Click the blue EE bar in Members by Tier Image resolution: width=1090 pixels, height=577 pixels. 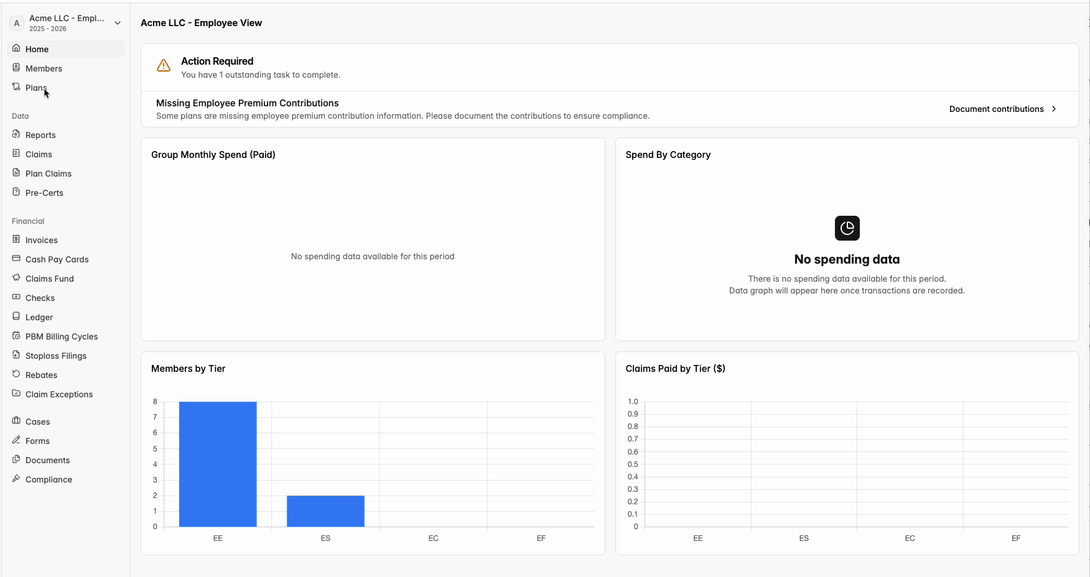pyautogui.click(x=218, y=464)
